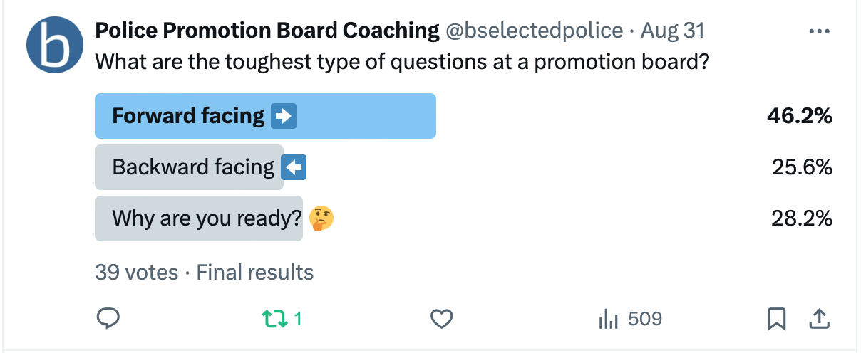
Task: Bookmark this poll tweet
Action: click(776, 319)
